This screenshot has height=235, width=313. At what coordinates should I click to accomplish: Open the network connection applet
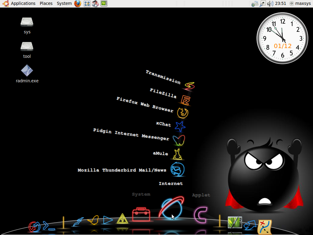coord(263,4)
